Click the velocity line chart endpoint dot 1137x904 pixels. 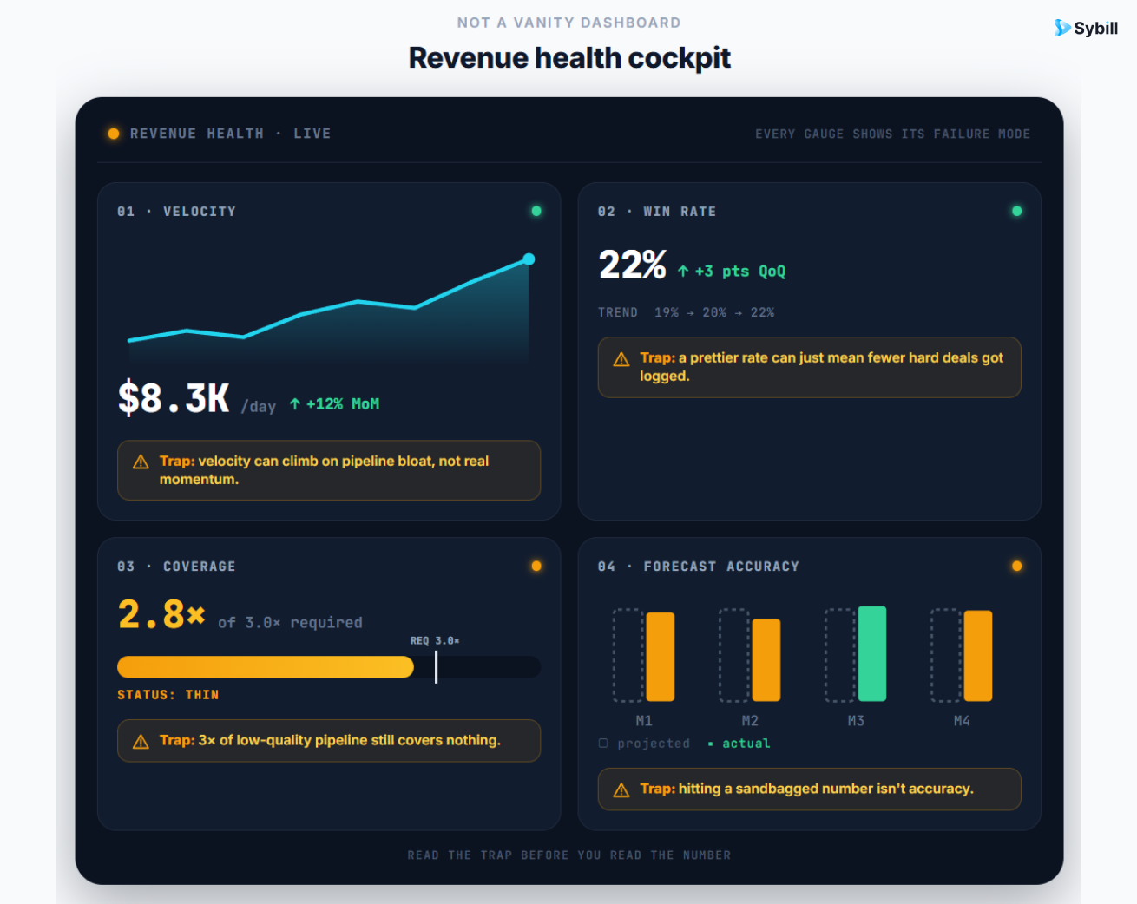coord(529,259)
